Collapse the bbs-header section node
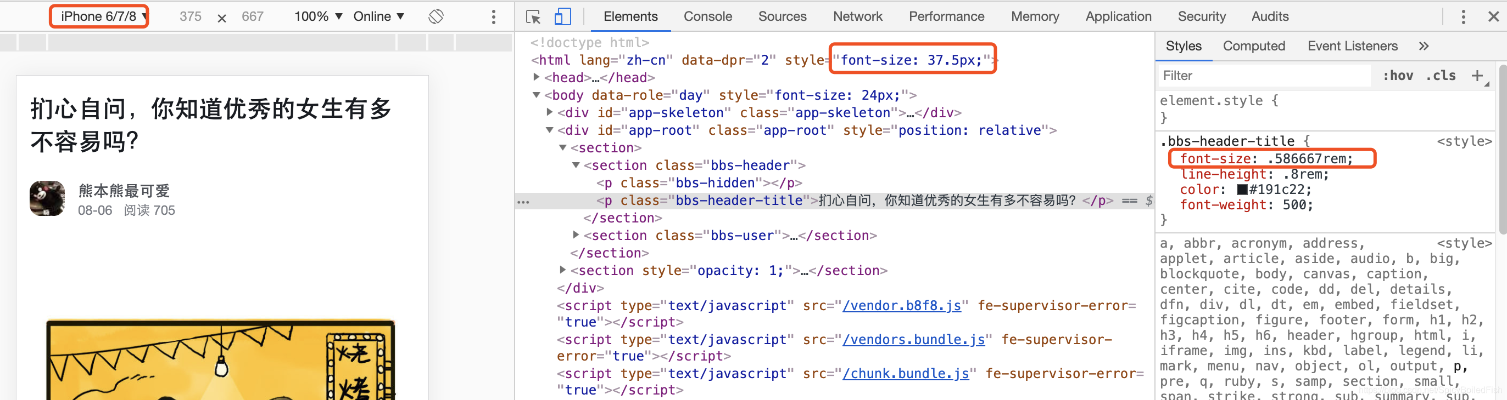Viewport: 1507px width, 400px height. click(576, 165)
